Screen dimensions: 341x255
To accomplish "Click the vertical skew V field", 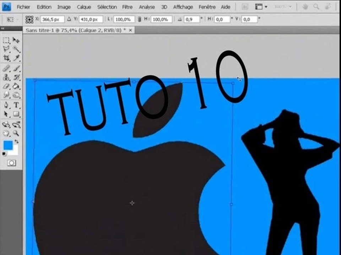I will click(250, 19).
